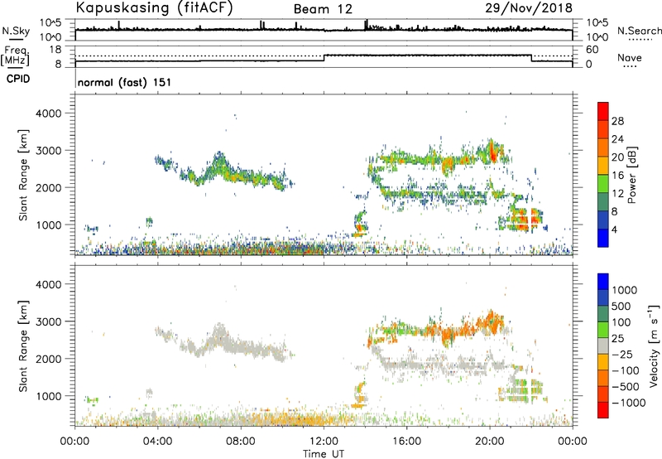This screenshot has width=662, height=459.
Task: Click the "3000" tick on the power panel
Action: click(x=48, y=151)
